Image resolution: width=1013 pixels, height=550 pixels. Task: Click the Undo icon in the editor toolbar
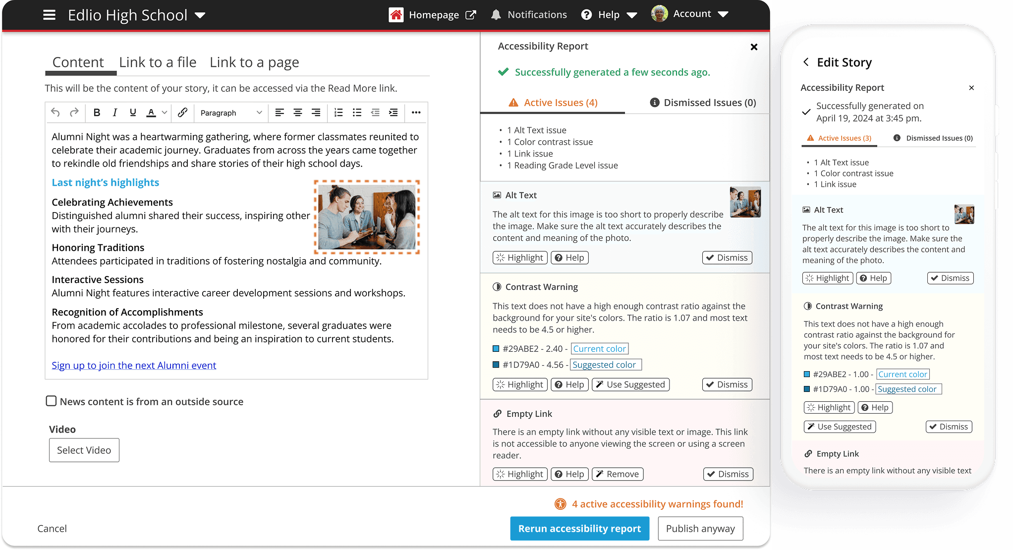pos(55,112)
